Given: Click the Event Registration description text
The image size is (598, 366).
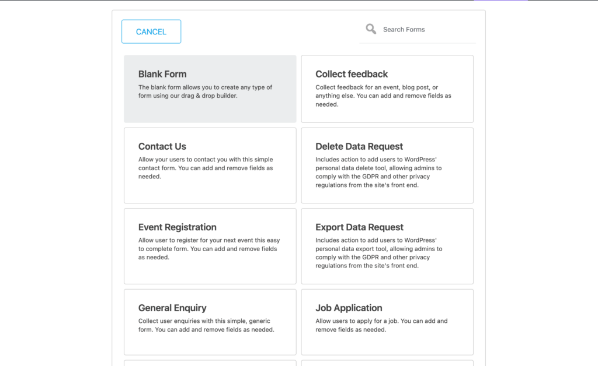Looking at the screenshot, I should click(207, 249).
